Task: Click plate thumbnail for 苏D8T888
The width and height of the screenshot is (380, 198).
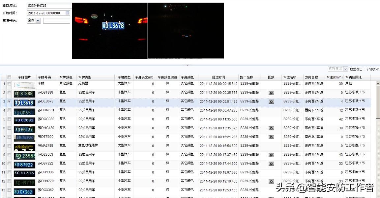Action: (x=24, y=94)
